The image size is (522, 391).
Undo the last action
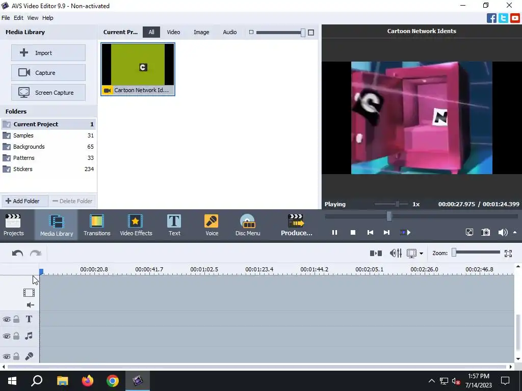17,254
